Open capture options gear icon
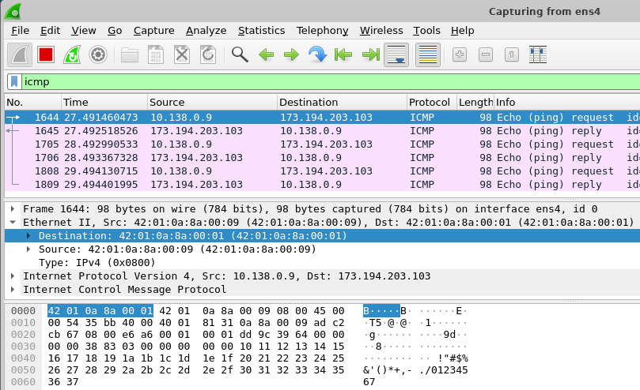Image resolution: width=640 pixels, height=390 pixels. coord(98,54)
